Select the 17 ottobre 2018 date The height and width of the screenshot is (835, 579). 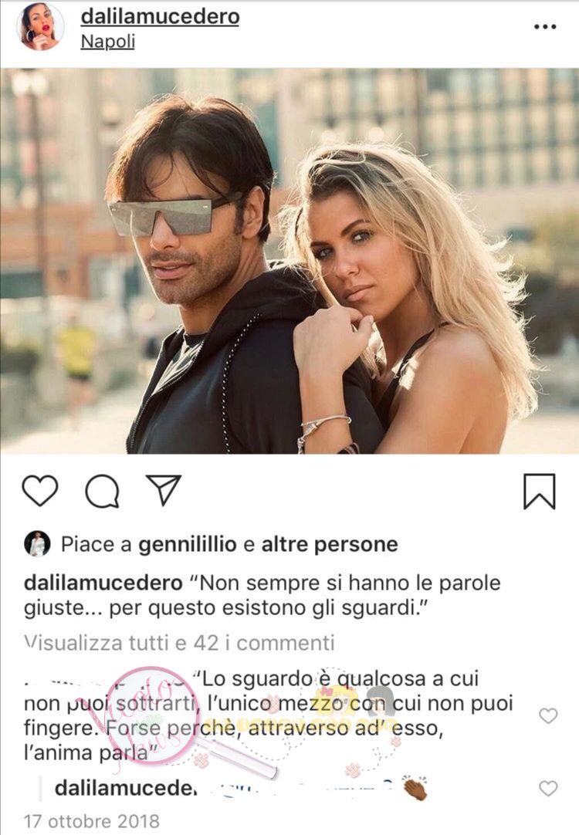[x=92, y=821]
